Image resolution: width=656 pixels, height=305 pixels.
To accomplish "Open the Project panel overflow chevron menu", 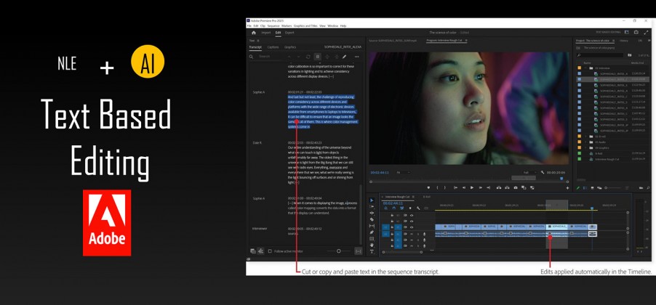I will [x=649, y=41].
